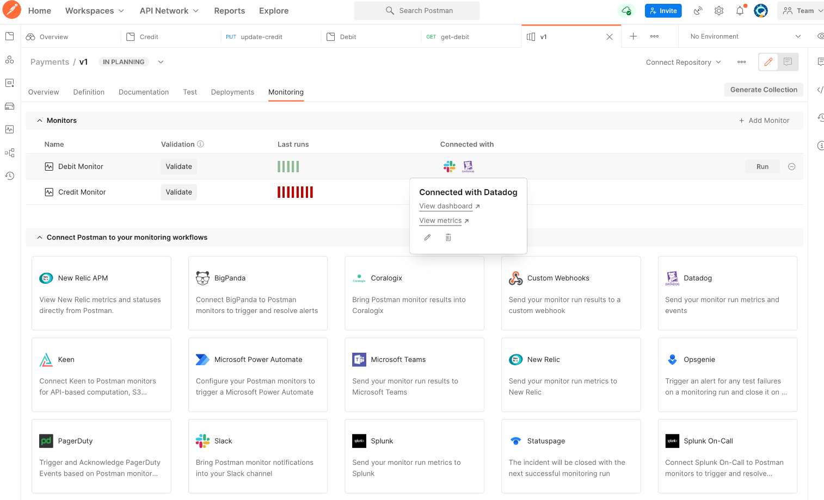Open info icon in right sidebar

point(820,145)
